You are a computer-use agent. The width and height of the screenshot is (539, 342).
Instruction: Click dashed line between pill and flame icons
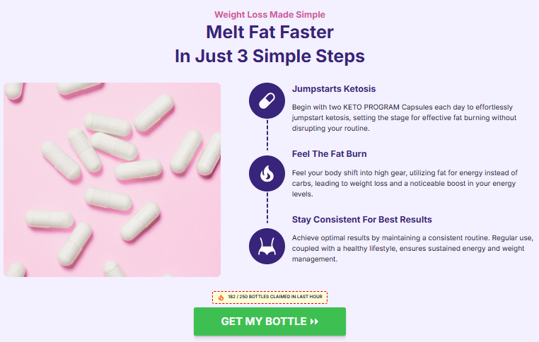click(x=267, y=135)
